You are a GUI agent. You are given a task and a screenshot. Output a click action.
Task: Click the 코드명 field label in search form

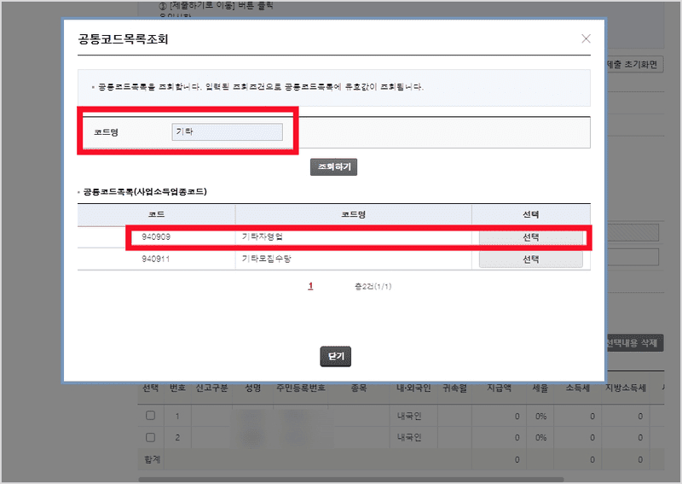click(x=106, y=132)
